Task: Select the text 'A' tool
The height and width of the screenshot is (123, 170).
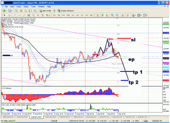Action: click(38, 15)
